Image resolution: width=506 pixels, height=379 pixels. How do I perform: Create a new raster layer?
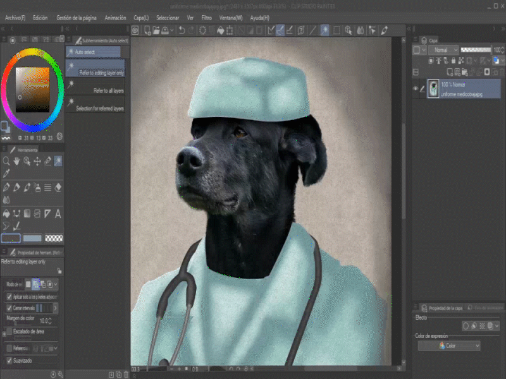click(x=450, y=72)
